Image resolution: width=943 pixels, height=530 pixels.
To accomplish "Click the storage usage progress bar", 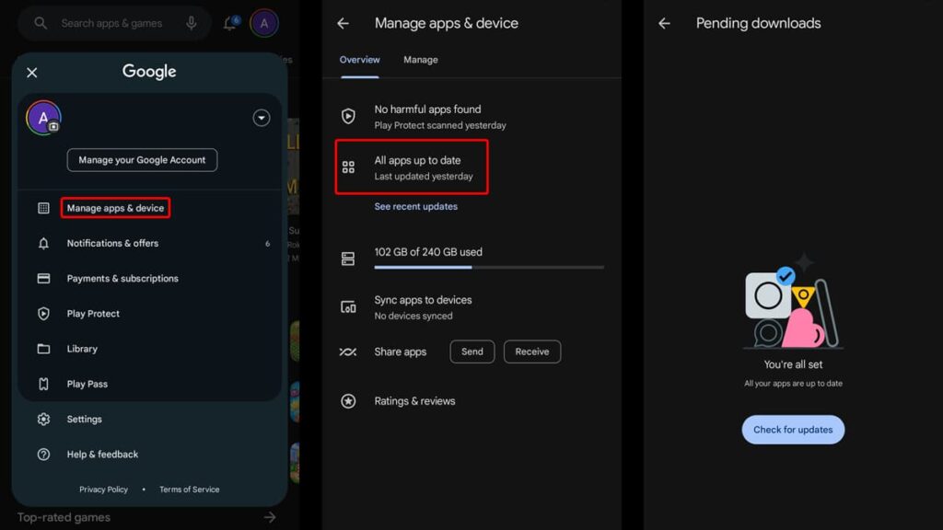I will pyautogui.click(x=489, y=268).
